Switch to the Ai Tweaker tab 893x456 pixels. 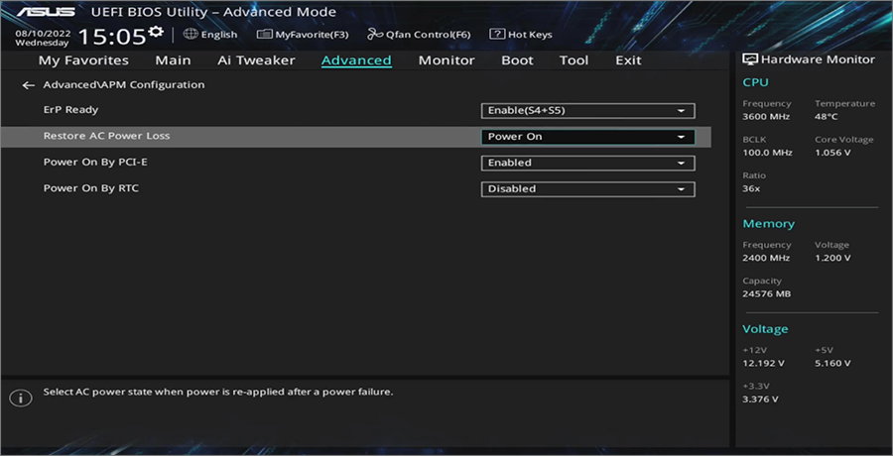(256, 60)
